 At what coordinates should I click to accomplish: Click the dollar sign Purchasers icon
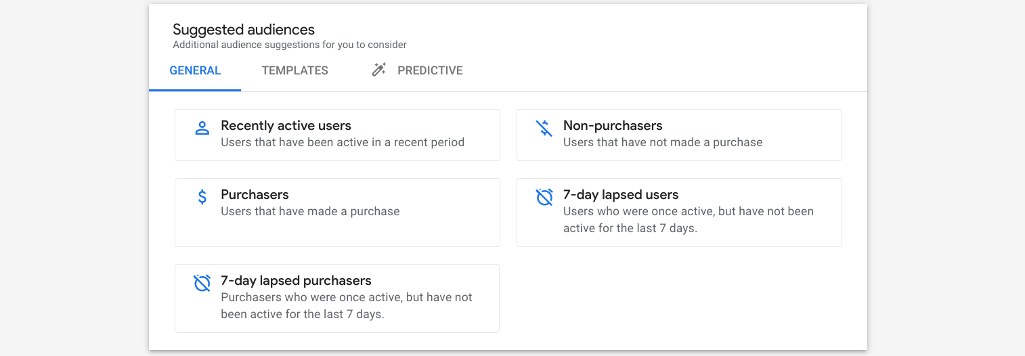(x=202, y=197)
